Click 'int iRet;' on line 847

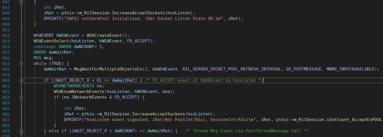pyautogui.click(x=55, y=7)
